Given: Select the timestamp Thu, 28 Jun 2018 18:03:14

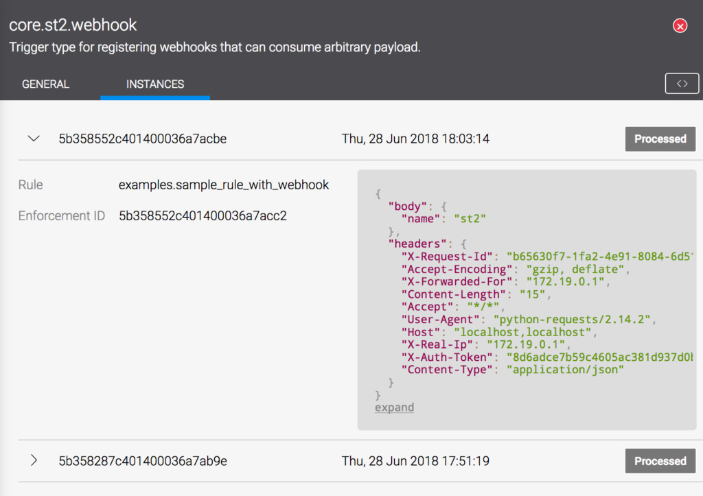Looking at the screenshot, I should tap(417, 139).
